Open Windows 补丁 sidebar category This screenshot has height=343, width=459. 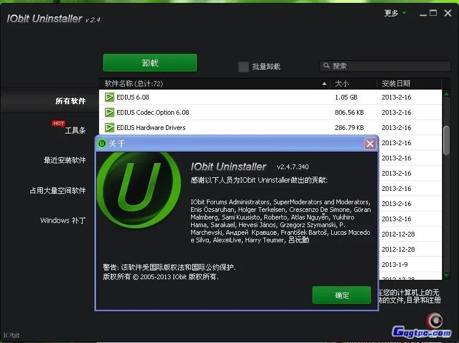tap(63, 220)
